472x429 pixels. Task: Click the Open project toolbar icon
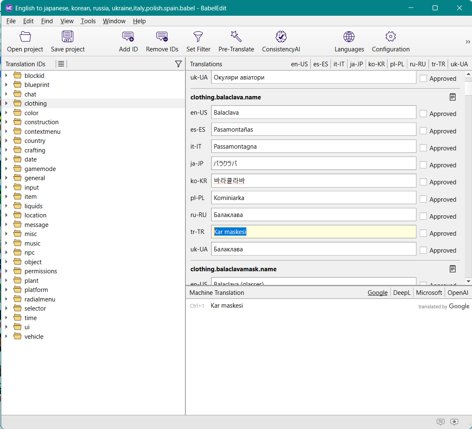pyautogui.click(x=25, y=37)
